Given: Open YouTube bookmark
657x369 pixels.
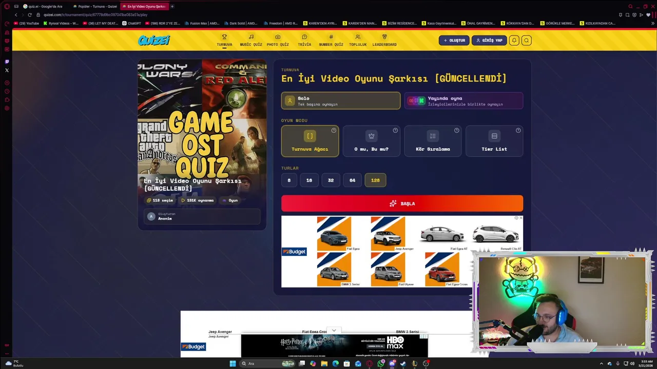Looking at the screenshot, I should coord(27,23).
